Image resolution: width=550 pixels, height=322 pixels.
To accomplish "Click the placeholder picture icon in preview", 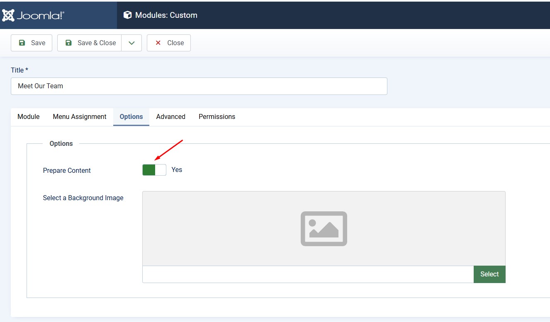I will pyautogui.click(x=324, y=229).
